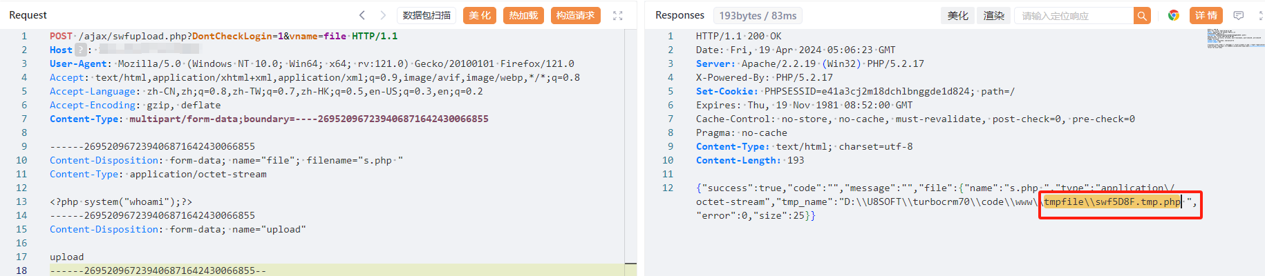Click the Date header in response
The image size is (1265, 276).
click(x=796, y=50)
